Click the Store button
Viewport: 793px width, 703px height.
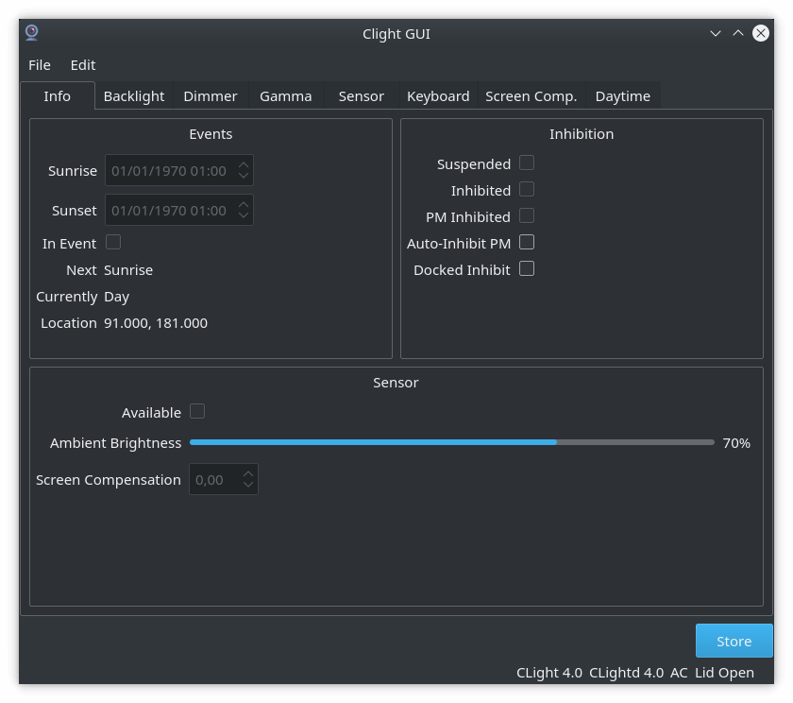pyautogui.click(x=734, y=641)
